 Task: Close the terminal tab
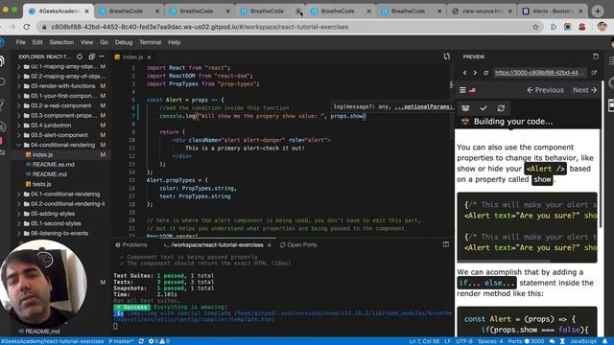point(269,245)
